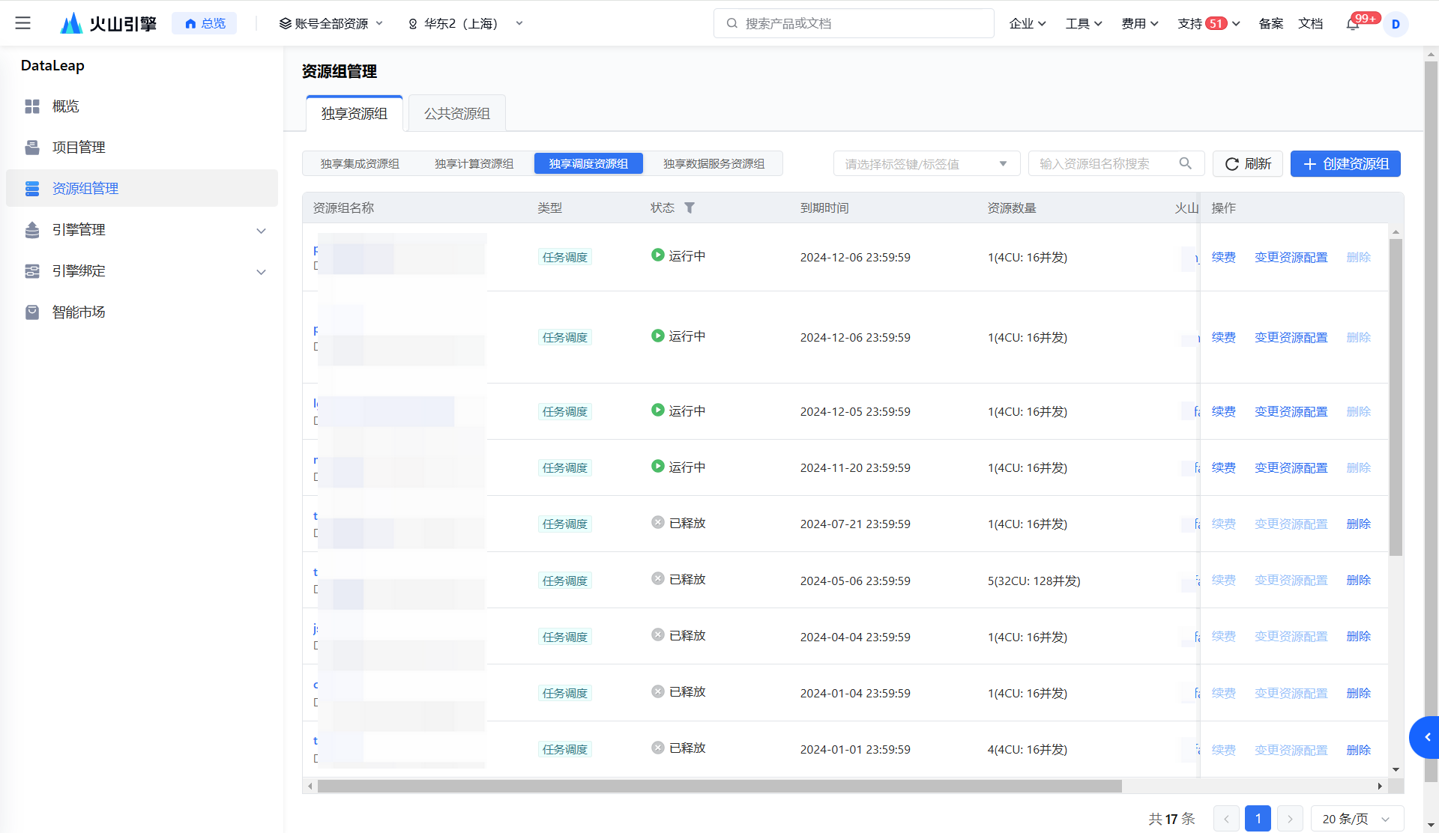Click 删除 for the 2024-04-04 row
The width and height of the screenshot is (1439, 833).
[1358, 636]
